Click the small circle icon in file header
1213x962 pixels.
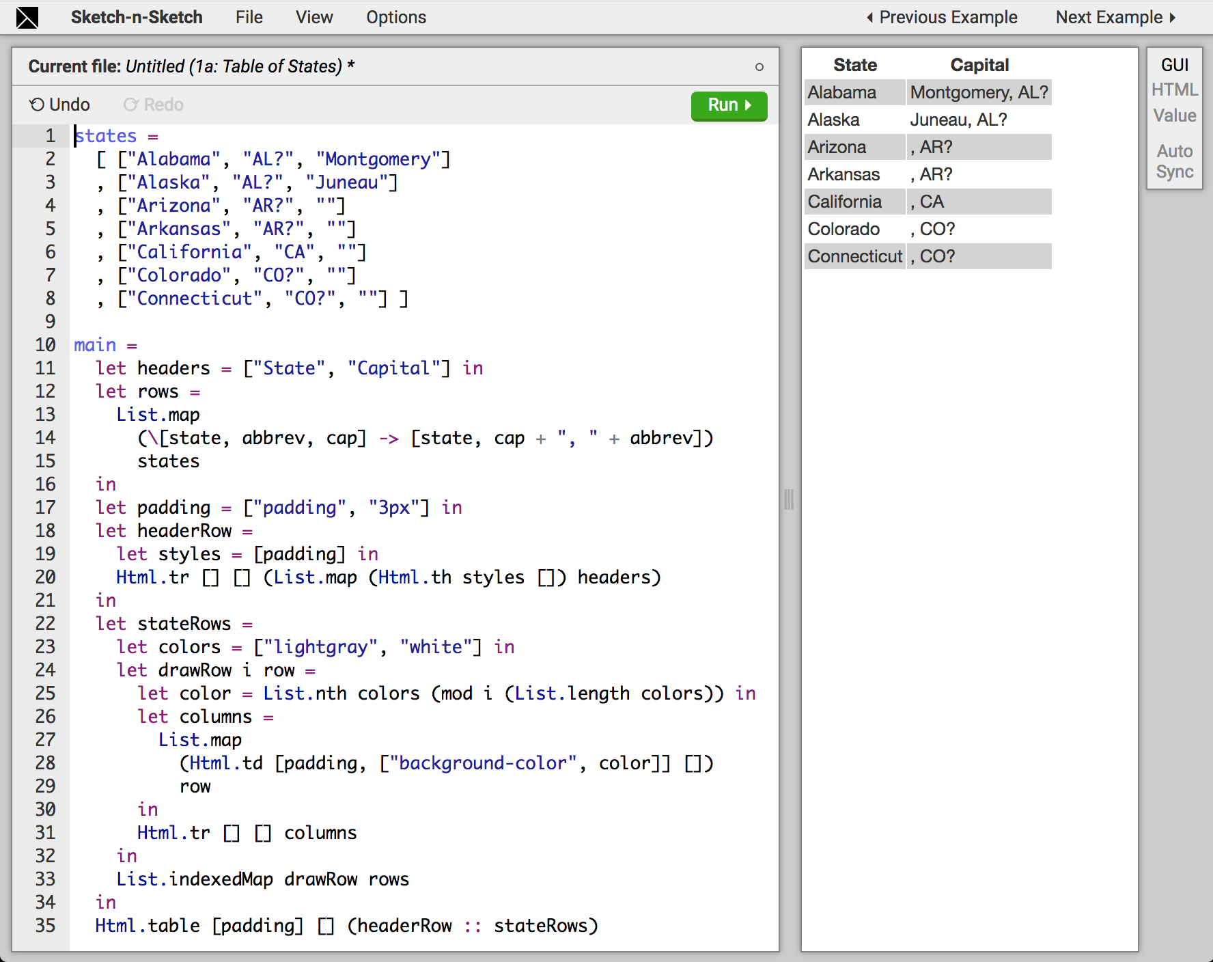pyautogui.click(x=759, y=67)
